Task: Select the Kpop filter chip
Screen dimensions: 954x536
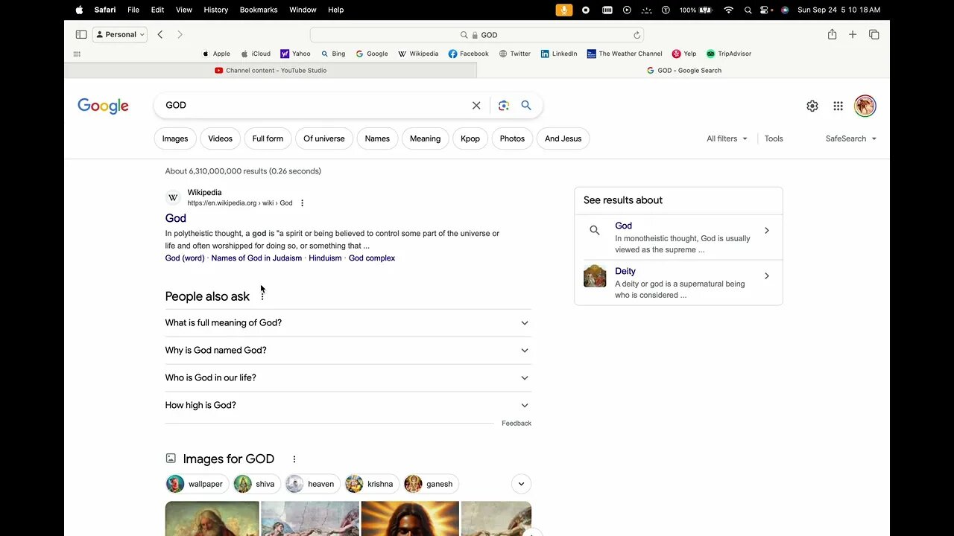Action: [470, 138]
